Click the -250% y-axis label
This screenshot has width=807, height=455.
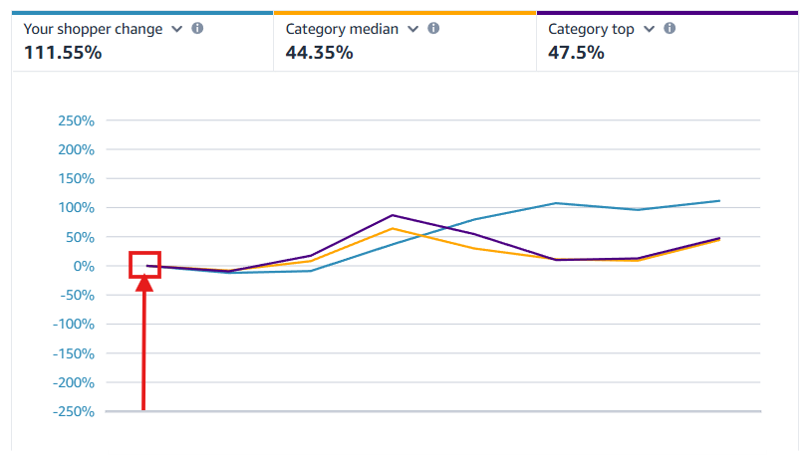tap(73, 411)
